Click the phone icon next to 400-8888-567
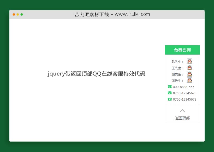This screenshot has height=152, width=214. 170,87
